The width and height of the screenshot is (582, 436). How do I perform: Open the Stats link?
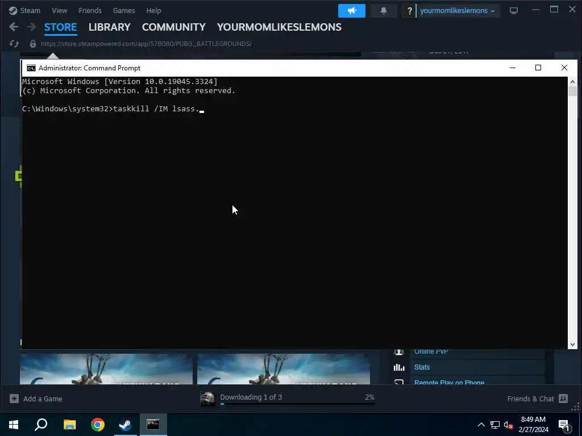(x=422, y=367)
